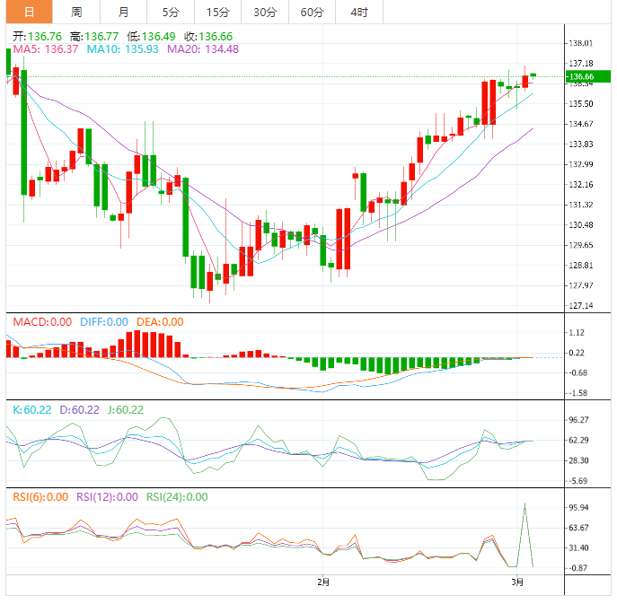The image size is (617, 604).
Task: Click the MACD indicator label
Action: click(x=40, y=321)
